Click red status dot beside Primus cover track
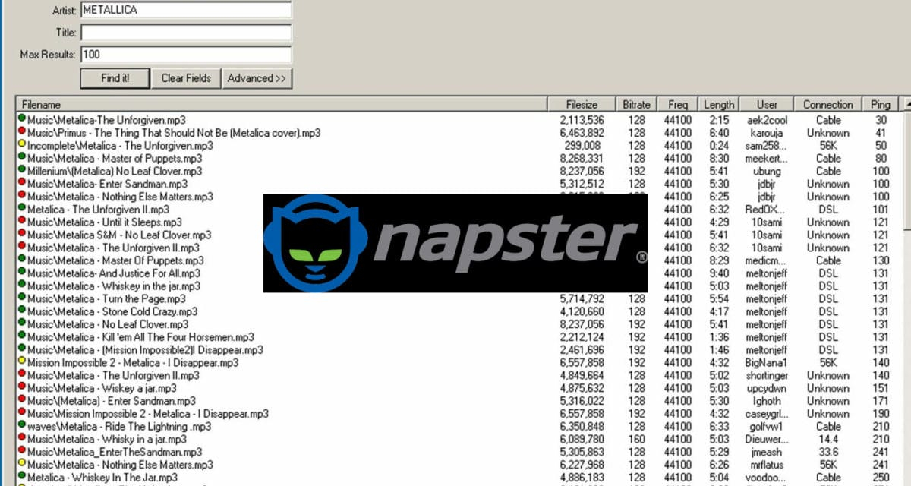911x486 pixels. 22,132
